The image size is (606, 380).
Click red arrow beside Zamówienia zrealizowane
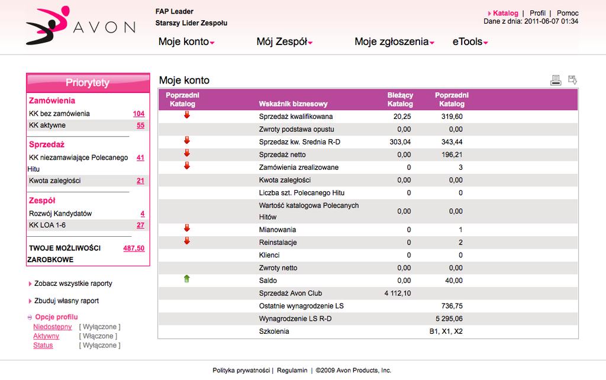tap(187, 166)
